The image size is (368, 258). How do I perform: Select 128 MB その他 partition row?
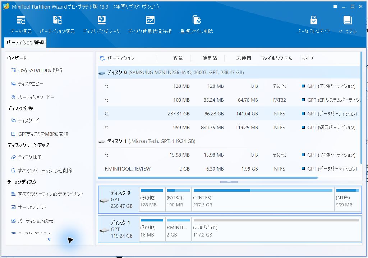229,86
